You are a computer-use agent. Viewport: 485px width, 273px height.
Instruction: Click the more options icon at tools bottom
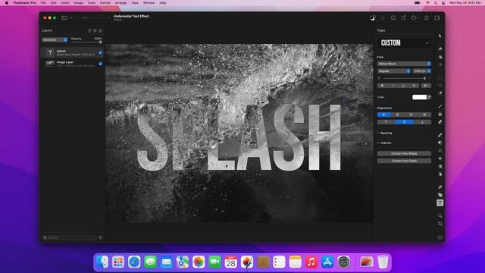click(x=440, y=237)
